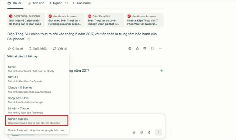
Task: Select Claude 4.0 Sonnet from rewrite menu
Action: coord(37,90)
